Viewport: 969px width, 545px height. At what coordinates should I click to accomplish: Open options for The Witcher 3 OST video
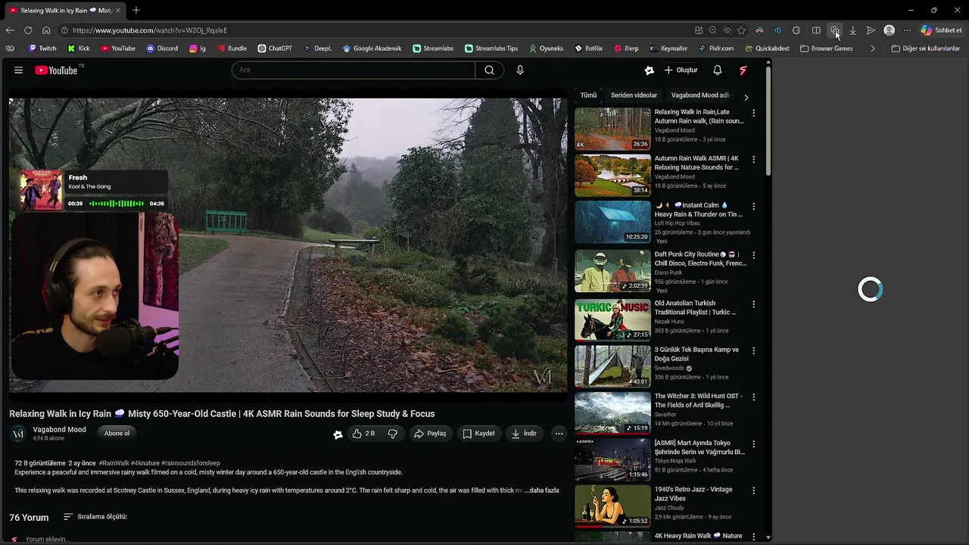tap(753, 397)
